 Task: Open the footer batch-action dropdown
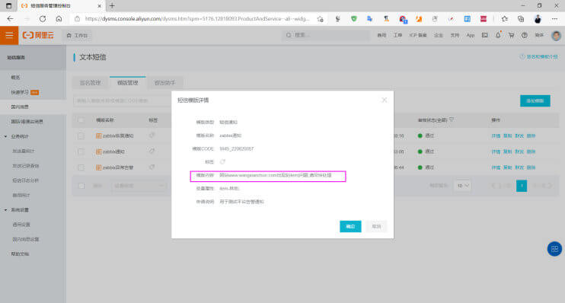pos(139,186)
